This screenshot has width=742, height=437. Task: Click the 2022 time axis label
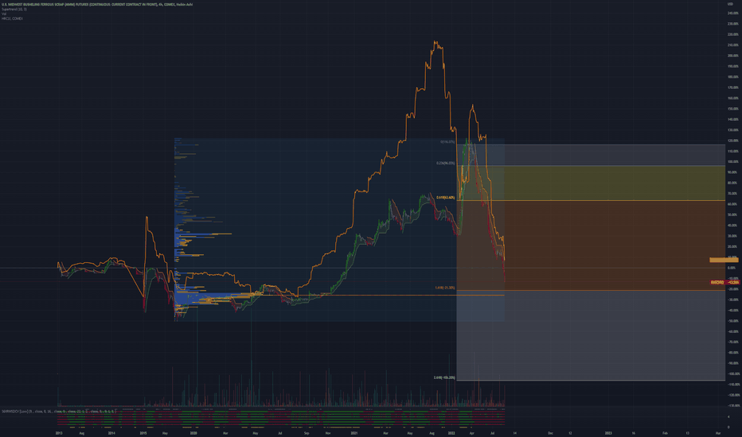pos(451,433)
